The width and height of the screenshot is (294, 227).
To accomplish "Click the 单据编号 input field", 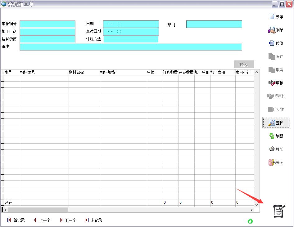I will click(47, 24).
